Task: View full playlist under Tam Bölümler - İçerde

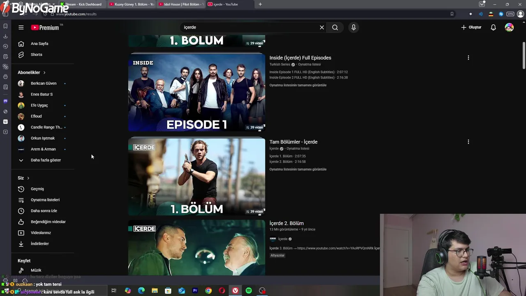Action: (298, 169)
